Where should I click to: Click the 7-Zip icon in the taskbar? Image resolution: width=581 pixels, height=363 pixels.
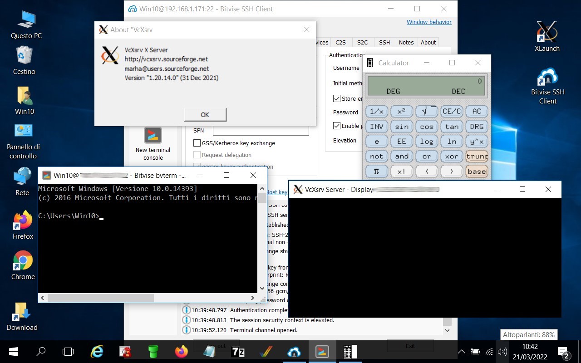[238, 352]
